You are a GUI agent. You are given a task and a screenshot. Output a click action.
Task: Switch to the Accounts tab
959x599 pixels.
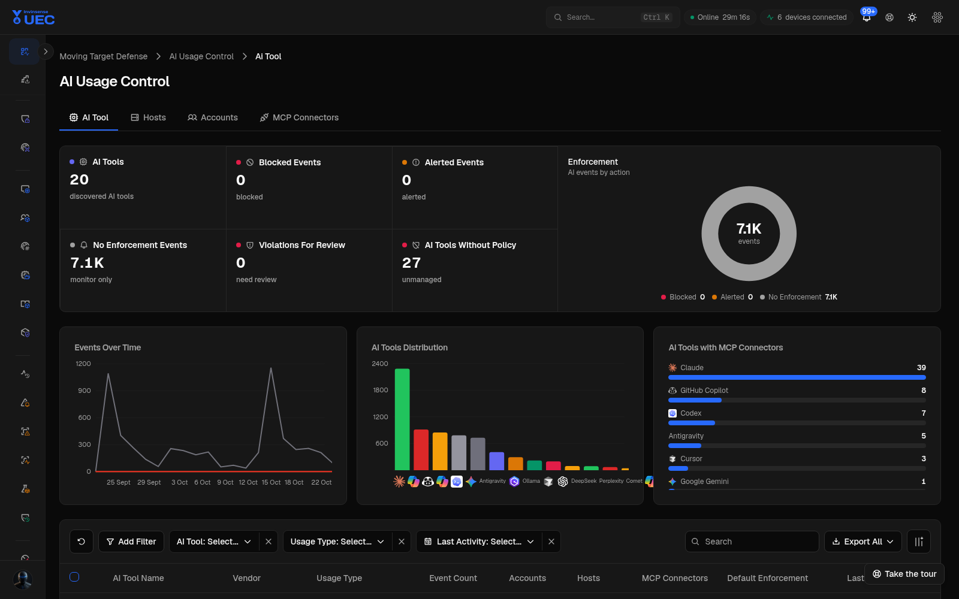(213, 117)
